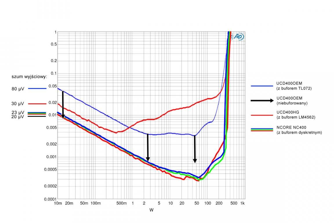The width and height of the screenshot is (334, 223).
Task: Click the '0.0002' y-axis label
Action: point(51,186)
